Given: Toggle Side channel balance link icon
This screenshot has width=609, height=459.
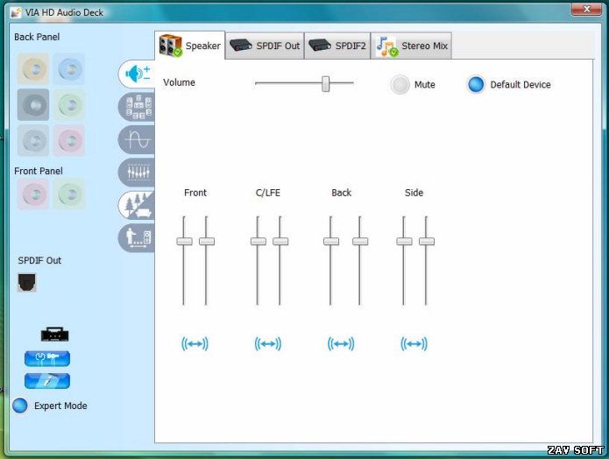Looking at the screenshot, I should (x=414, y=343).
